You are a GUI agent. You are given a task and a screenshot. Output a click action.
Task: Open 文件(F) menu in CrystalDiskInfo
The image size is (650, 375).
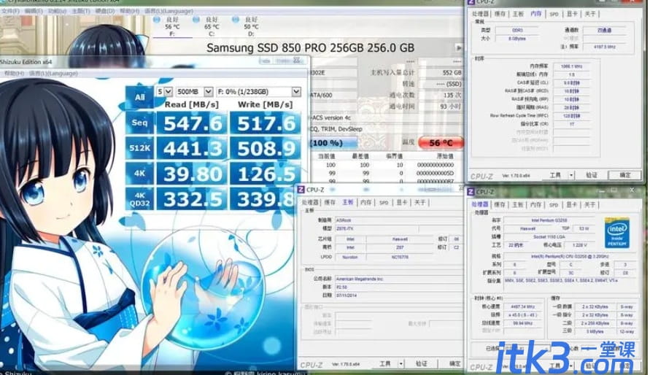[x=10, y=11]
